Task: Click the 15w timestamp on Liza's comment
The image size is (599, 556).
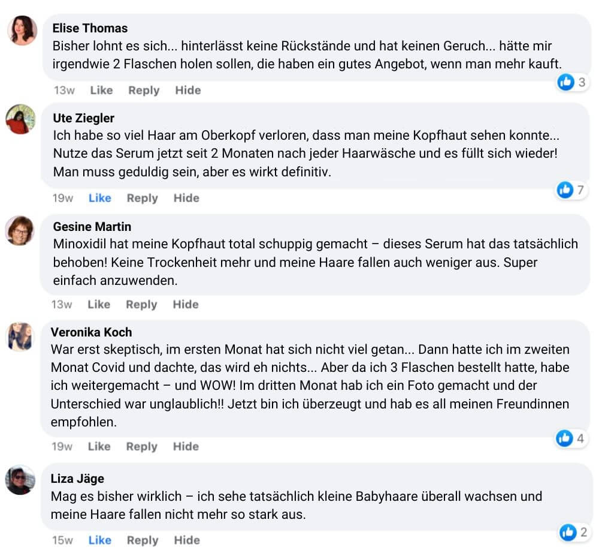Action: tap(62, 540)
